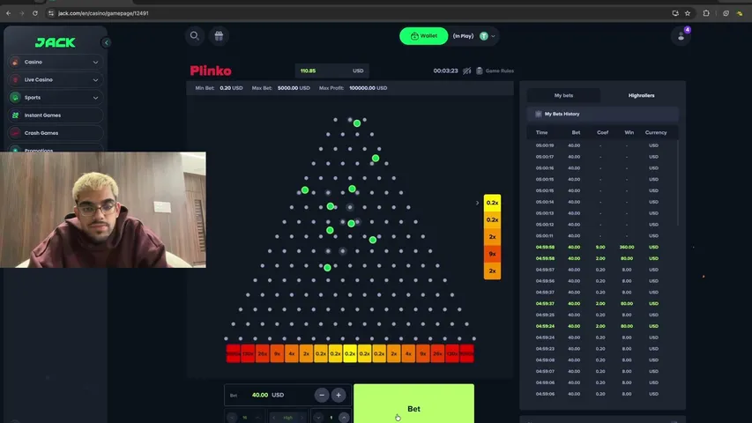Viewport: 752px width, 423px height.
Task: Click the browser forward arrow
Action: (x=21, y=13)
